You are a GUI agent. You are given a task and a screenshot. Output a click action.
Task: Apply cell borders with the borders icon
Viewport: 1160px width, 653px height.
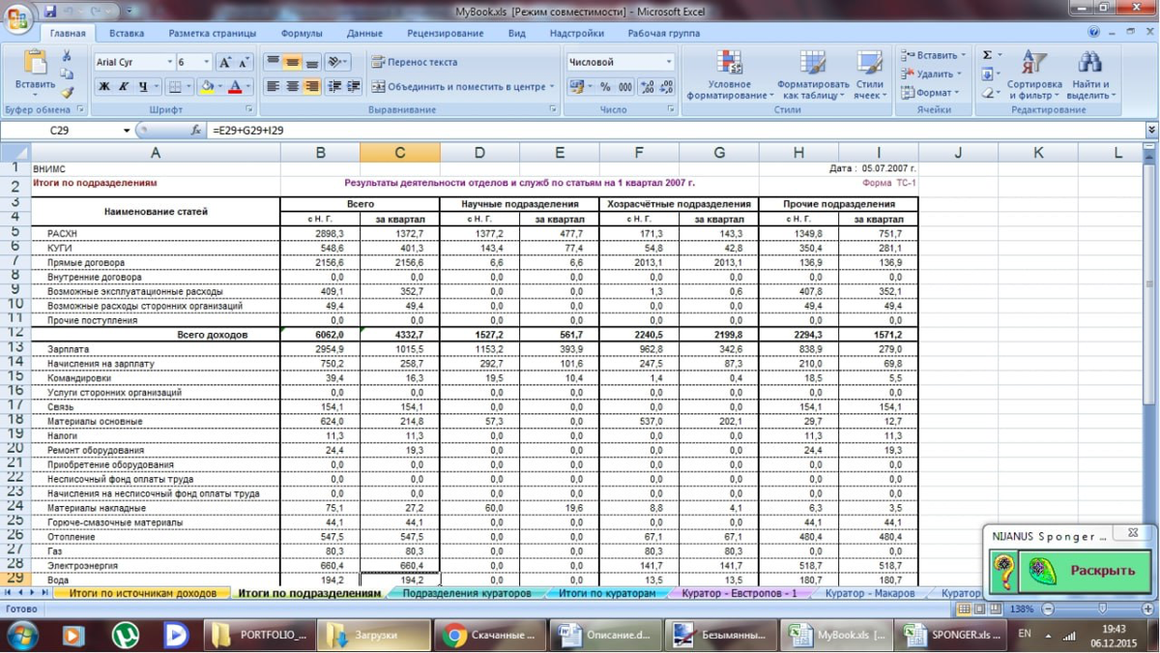pyautogui.click(x=175, y=87)
